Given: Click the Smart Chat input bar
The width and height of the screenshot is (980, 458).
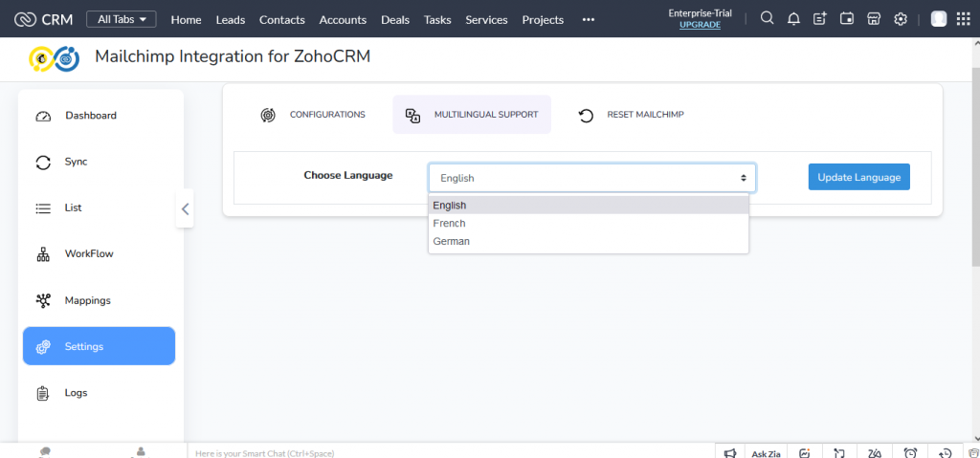Looking at the screenshot, I should pos(452,453).
